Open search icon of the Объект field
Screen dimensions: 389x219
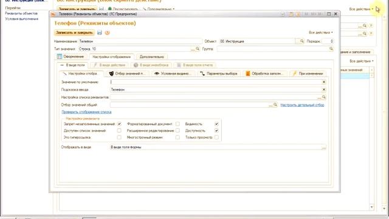(x=301, y=41)
